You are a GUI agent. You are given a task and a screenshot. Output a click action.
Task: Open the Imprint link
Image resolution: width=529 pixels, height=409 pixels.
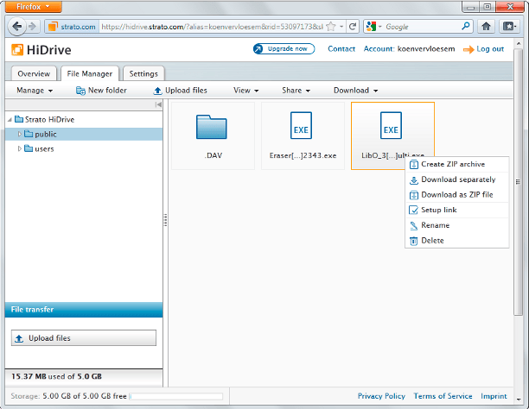tap(494, 396)
